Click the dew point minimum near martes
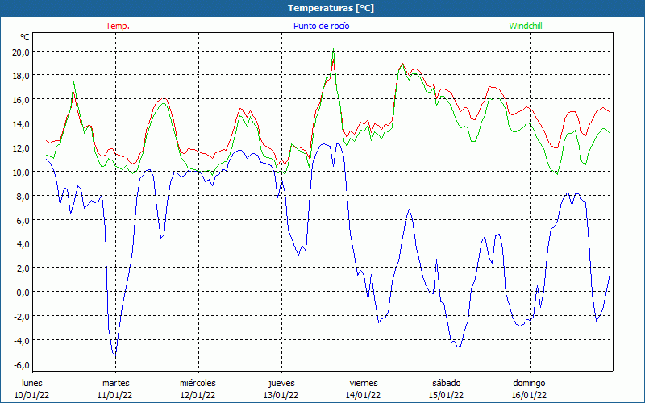The width and height of the screenshot is (645, 403). tap(115, 355)
